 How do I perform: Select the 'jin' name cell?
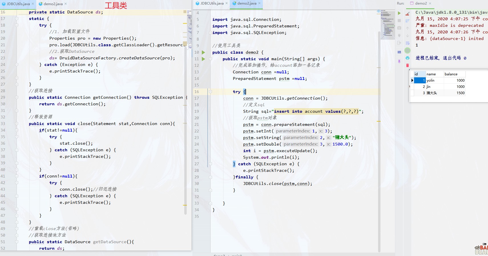[435, 87]
